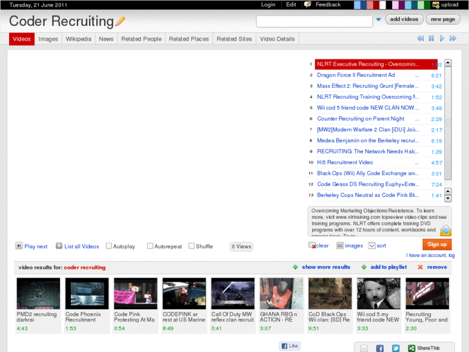
Task: Open the dropdown arrow next to search box
Action: [x=379, y=19]
